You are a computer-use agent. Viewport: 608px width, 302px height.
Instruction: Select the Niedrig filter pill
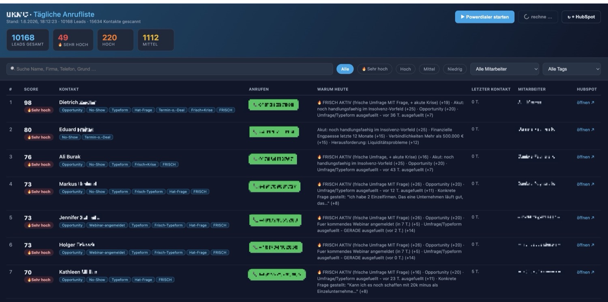455,69
